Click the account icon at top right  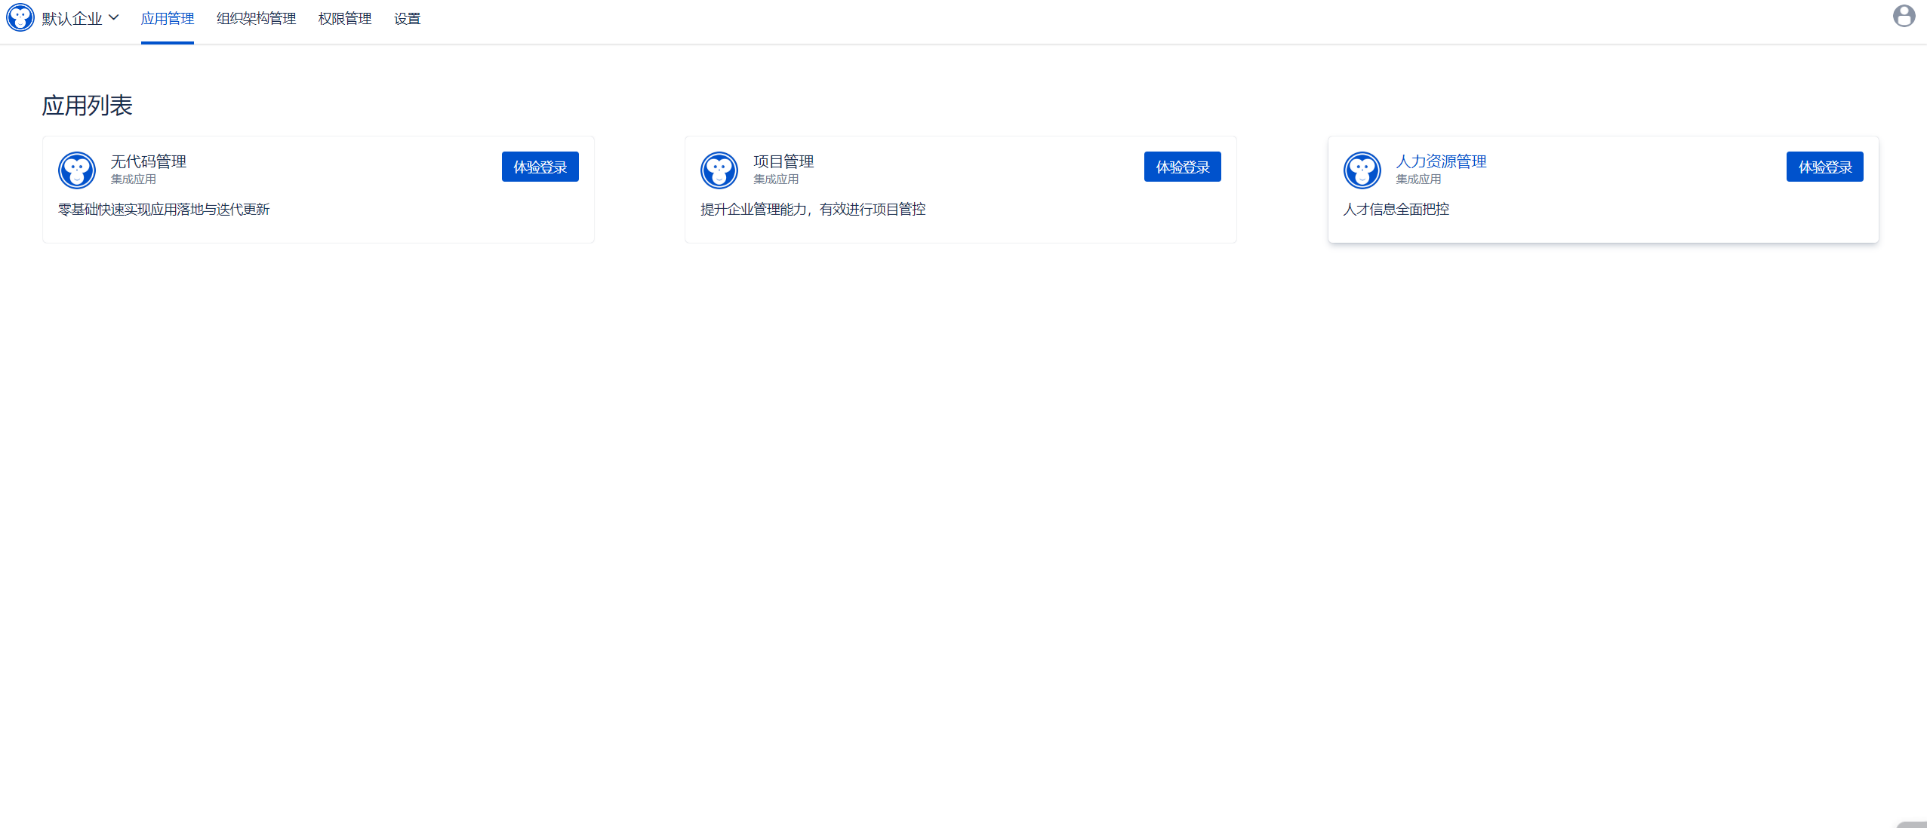tap(1903, 15)
